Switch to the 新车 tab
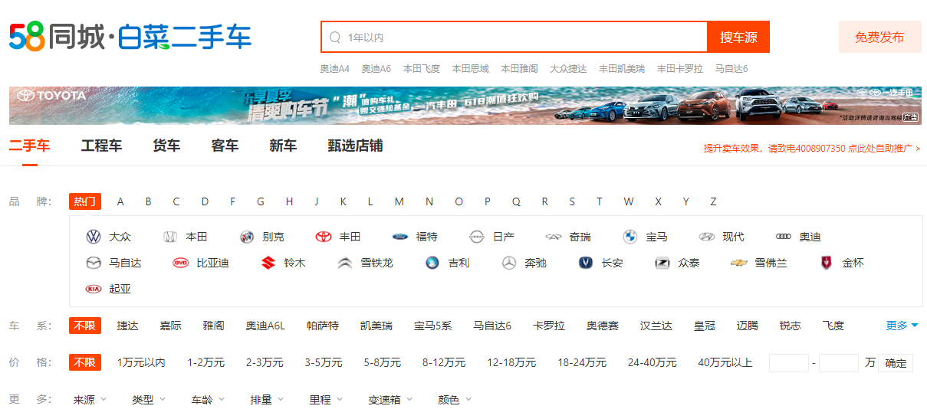Image resolution: width=927 pixels, height=419 pixels. (283, 146)
